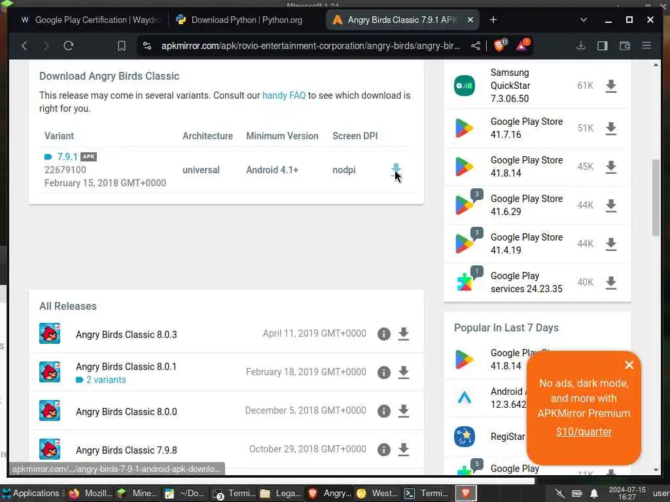
Task: Download Angry Birds Classic 8.0.3
Action: pos(403,334)
